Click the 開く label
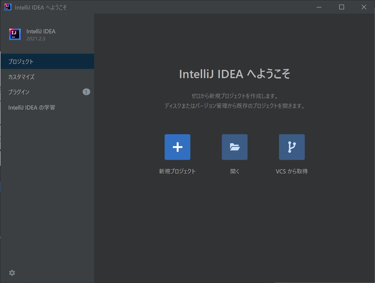Viewport: 375px width, 283px height. (235, 171)
